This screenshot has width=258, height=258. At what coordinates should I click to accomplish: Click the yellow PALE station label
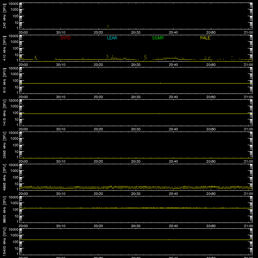click(205, 38)
